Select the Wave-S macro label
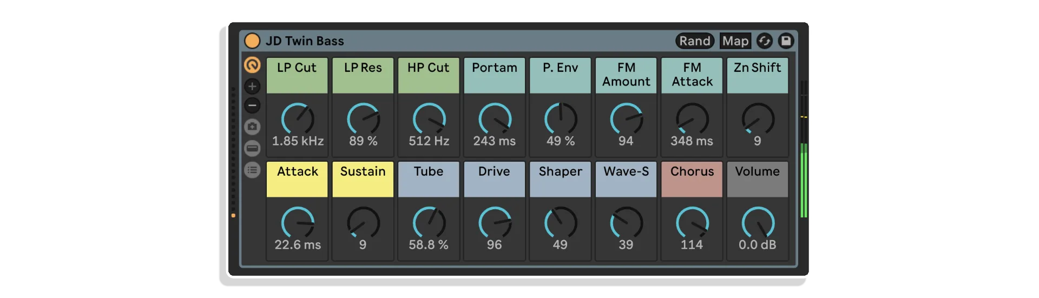Screen dimensions: 1039x298 point(627,179)
